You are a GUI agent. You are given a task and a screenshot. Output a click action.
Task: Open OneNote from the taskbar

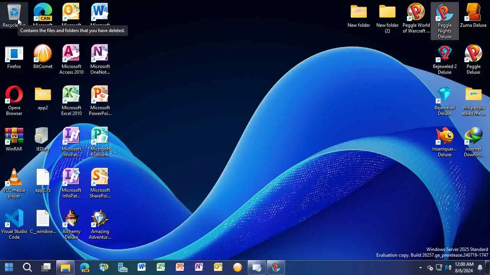click(199, 267)
